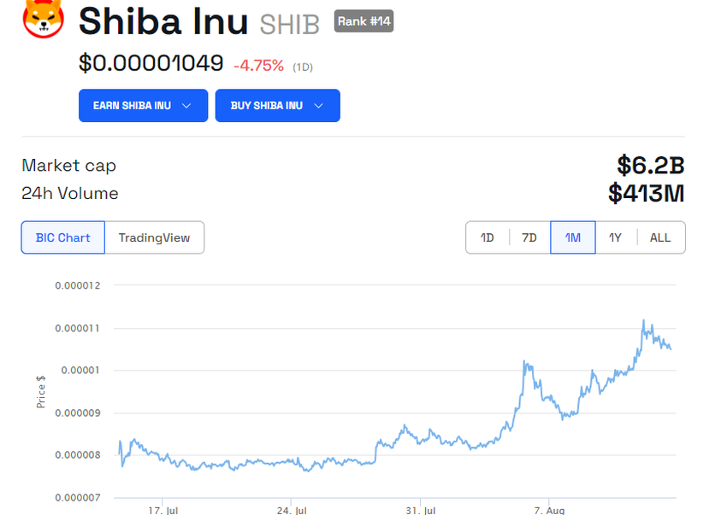The height and width of the screenshot is (515, 727).
Task: Expand the Buy Shiba Inu chevron
Action: 318,106
